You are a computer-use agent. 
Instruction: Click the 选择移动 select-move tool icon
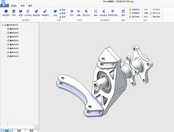click(x=103, y=11)
